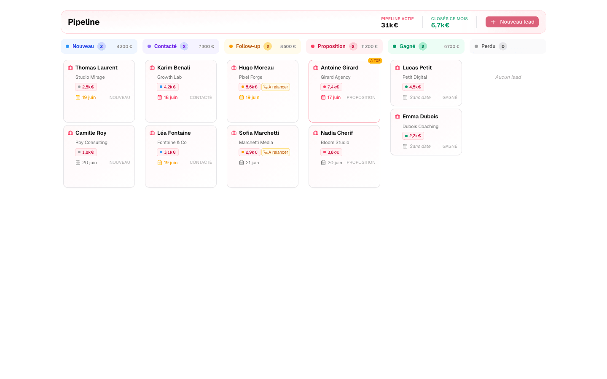
Task: Click the count badge 0 in Perdu header
Action: click(x=503, y=46)
